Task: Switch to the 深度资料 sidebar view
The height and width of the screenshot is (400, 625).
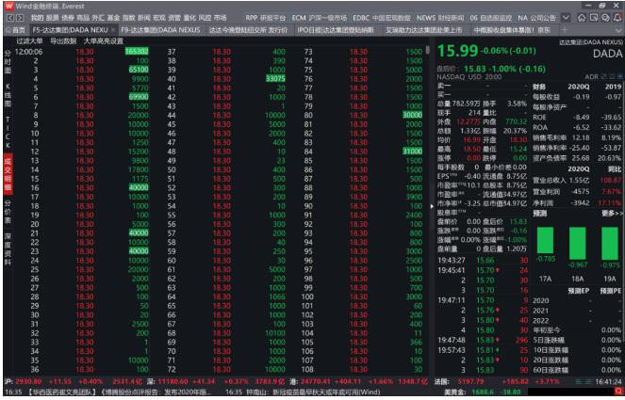Action: pyautogui.click(x=8, y=249)
